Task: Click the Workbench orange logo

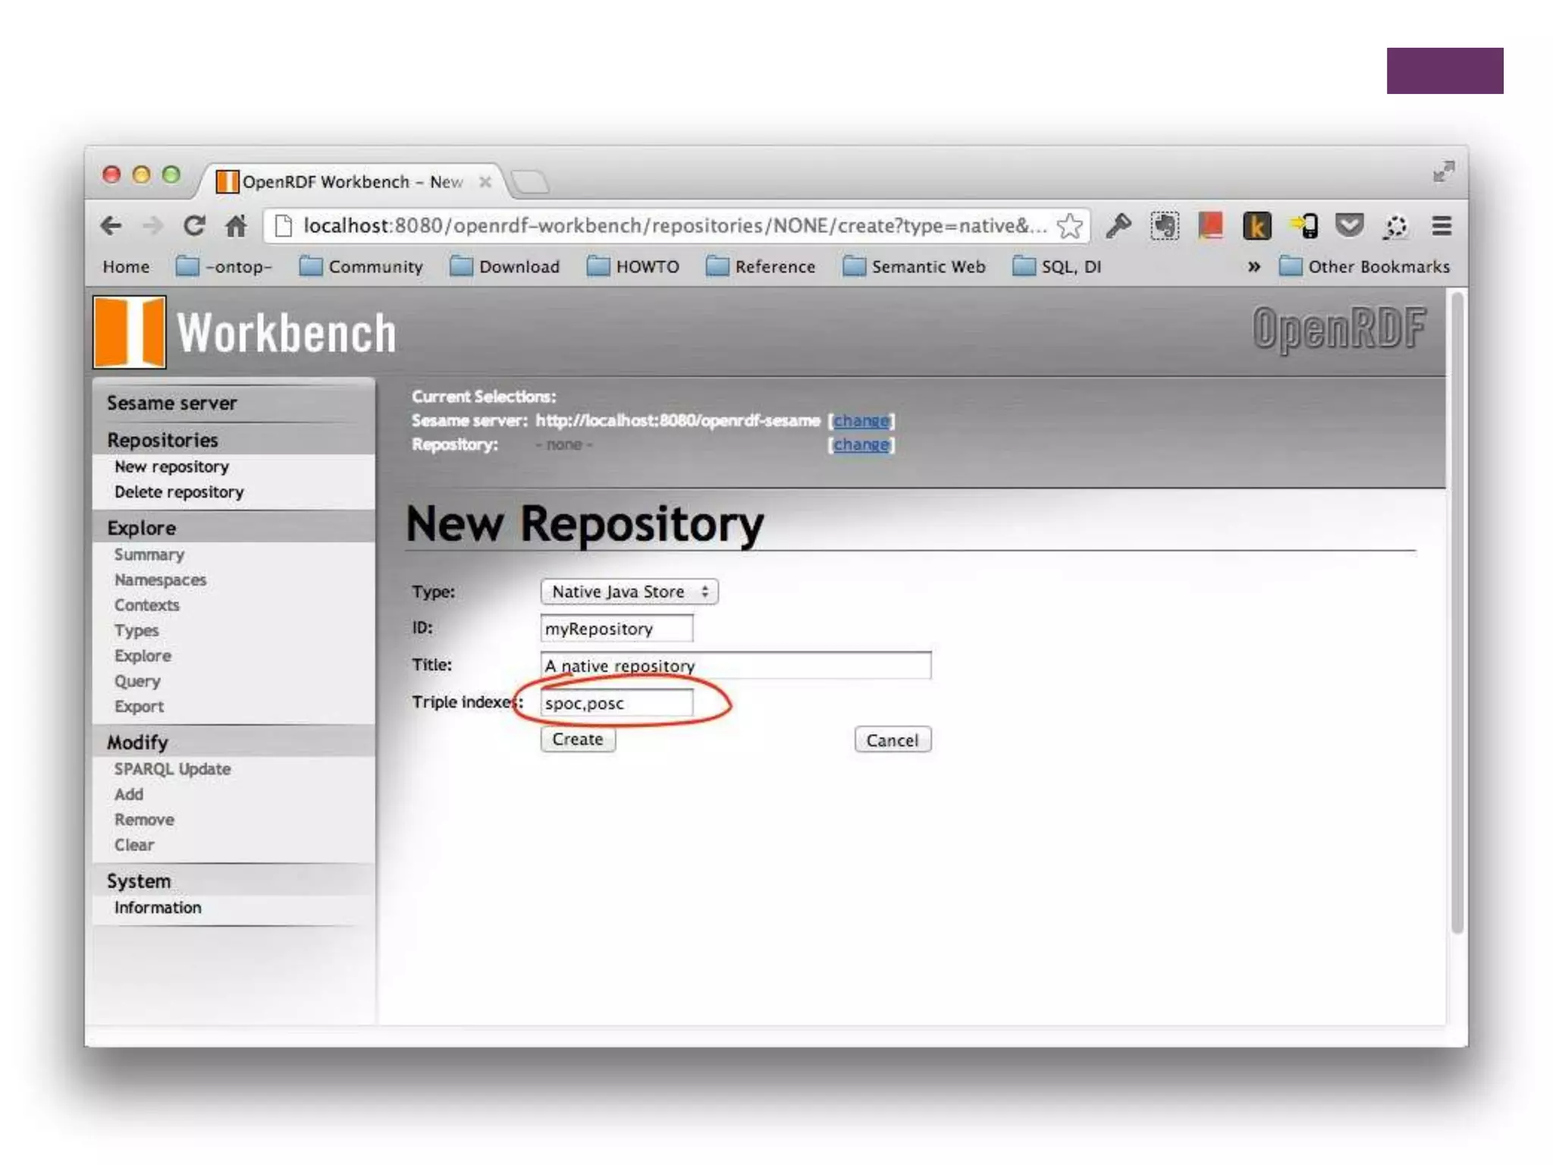Action: 130,332
